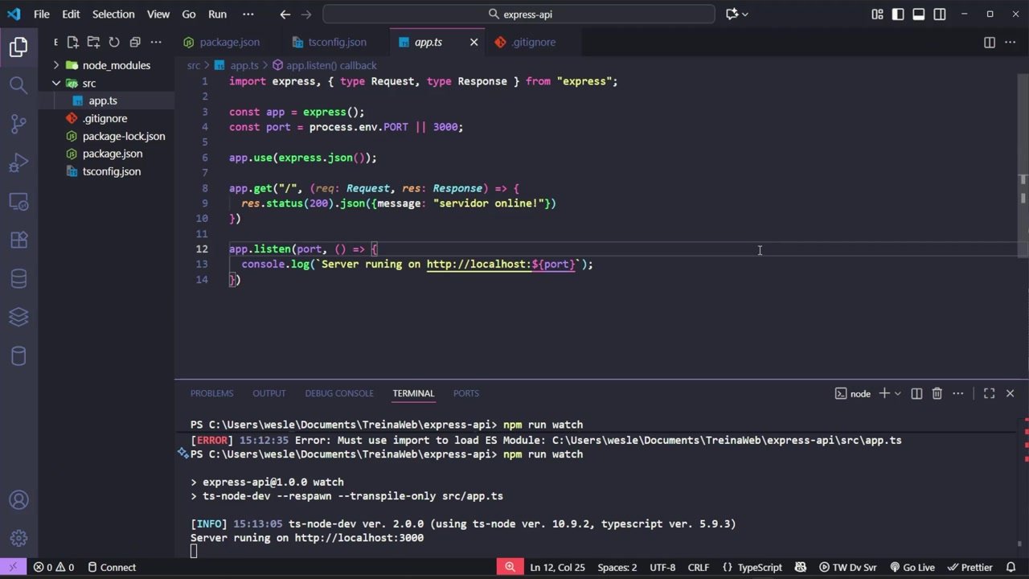The image size is (1029, 579).
Task: Toggle the bottom panel layout button
Action: 919,14
